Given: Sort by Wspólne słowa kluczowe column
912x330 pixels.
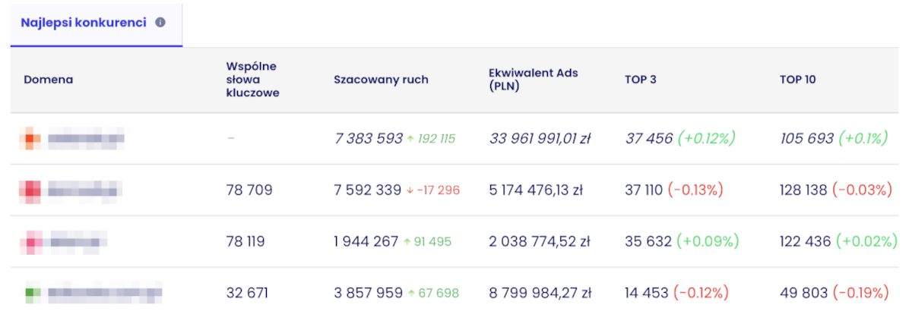Looking at the screenshot, I should point(252,80).
